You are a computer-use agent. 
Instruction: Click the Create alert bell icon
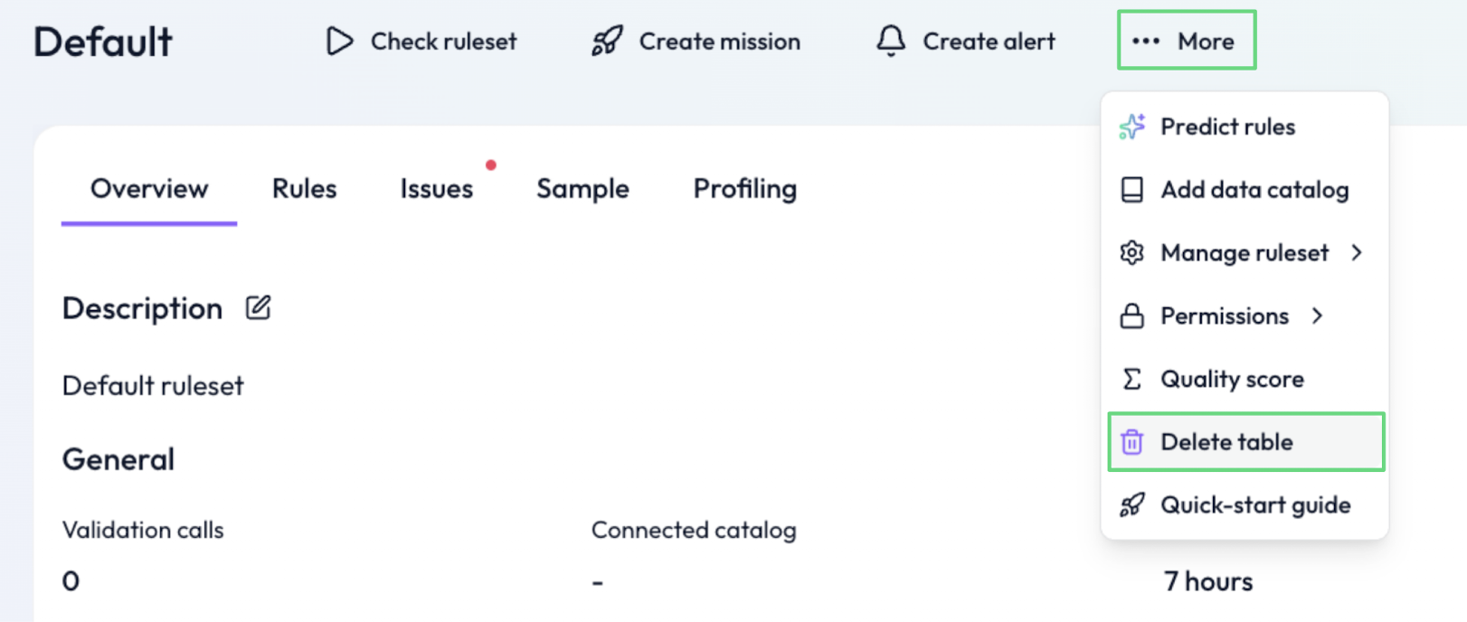[891, 41]
